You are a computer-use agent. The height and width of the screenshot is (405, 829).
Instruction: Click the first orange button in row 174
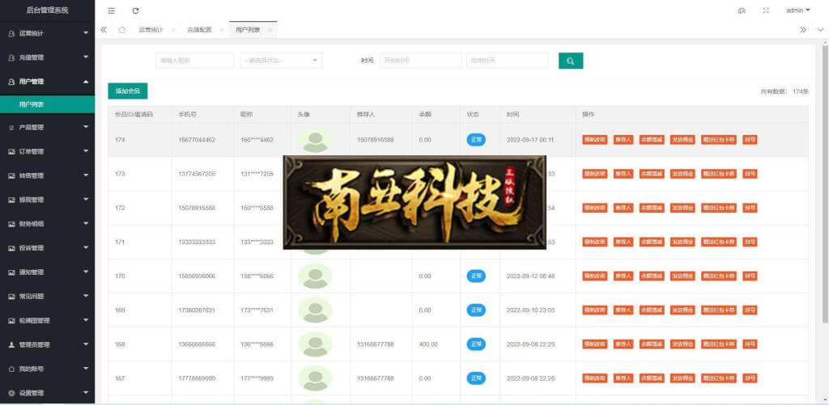[x=595, y=140]
